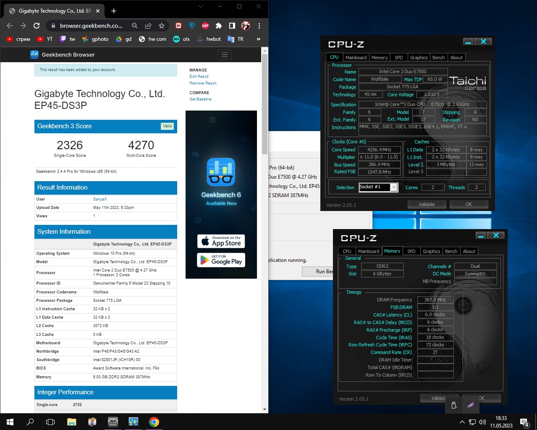This screenshot has width=537, height=430.
Task: Open File Explorer from the taskbar
Action: point(71,422)
